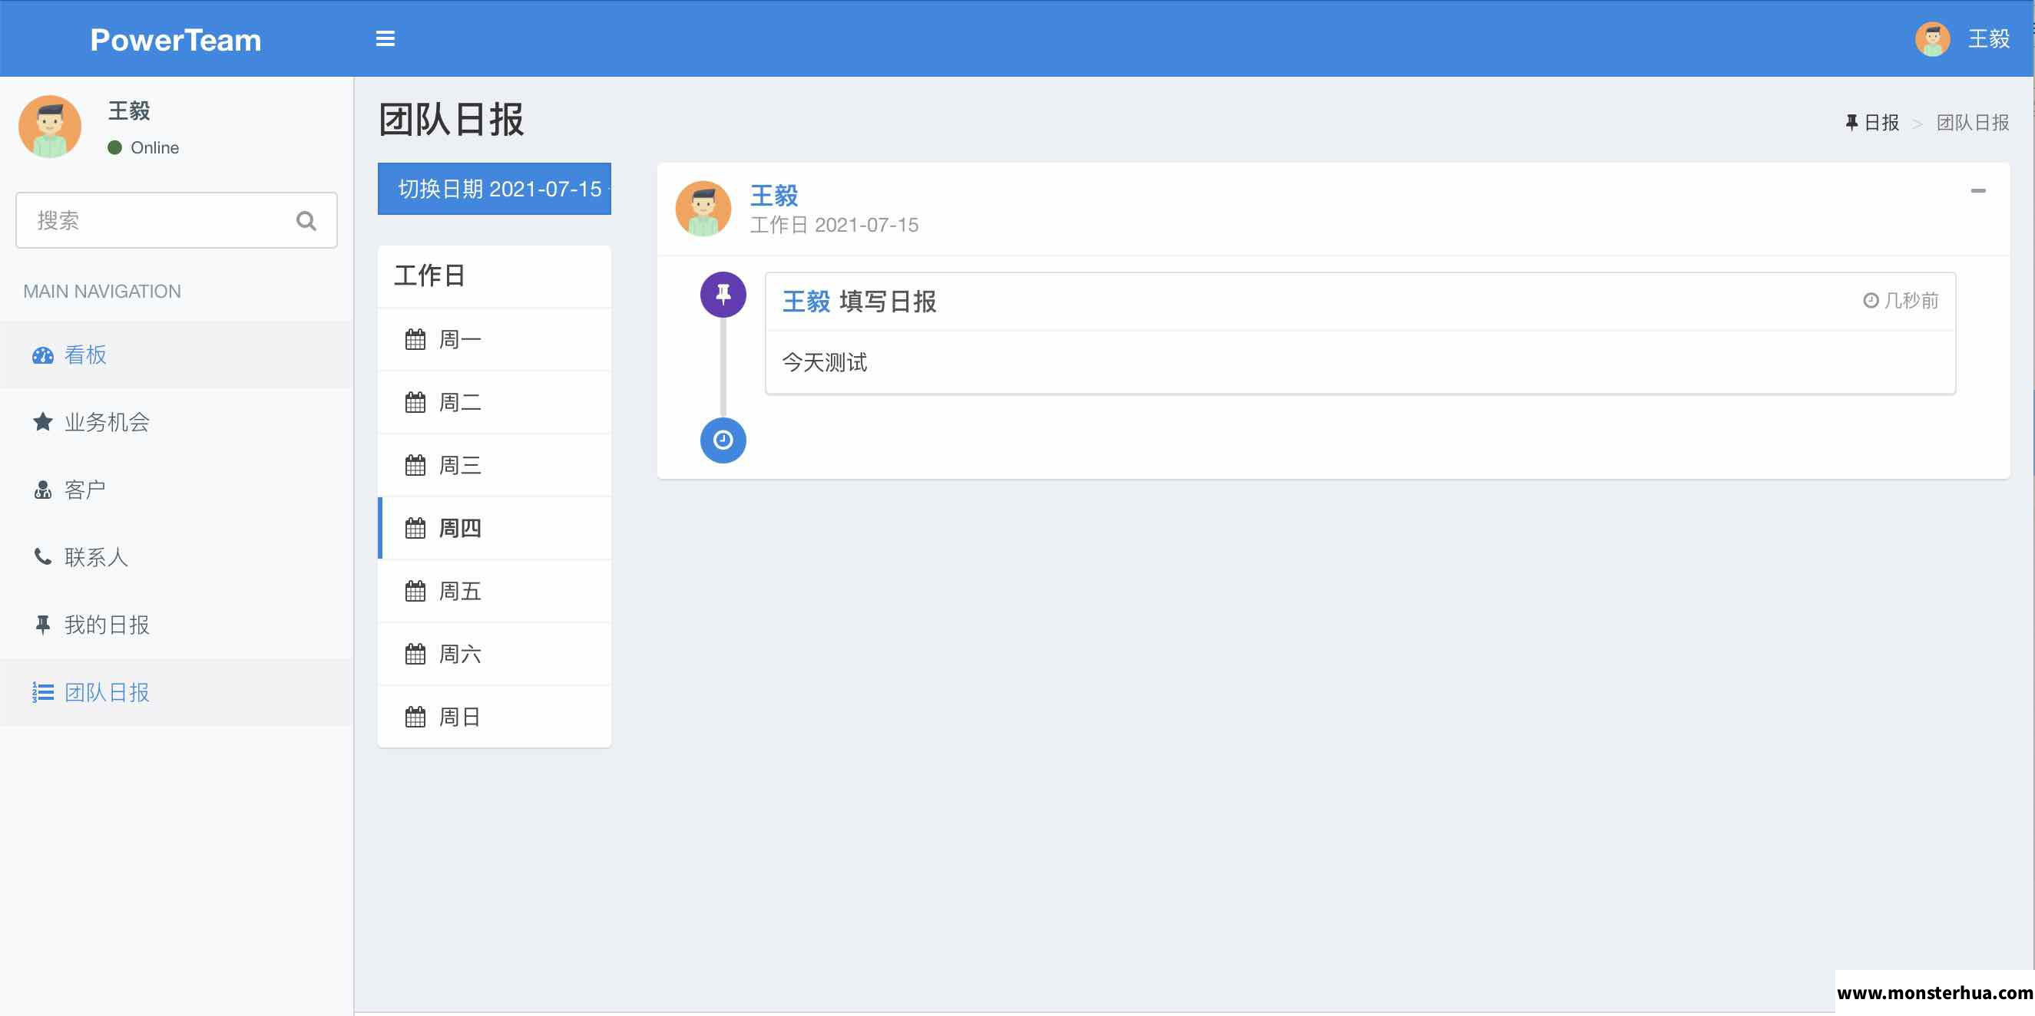The image size is (2035, 1016).
Task: Click top-bar user avatar image
Action: click(x=1932, y=38)
